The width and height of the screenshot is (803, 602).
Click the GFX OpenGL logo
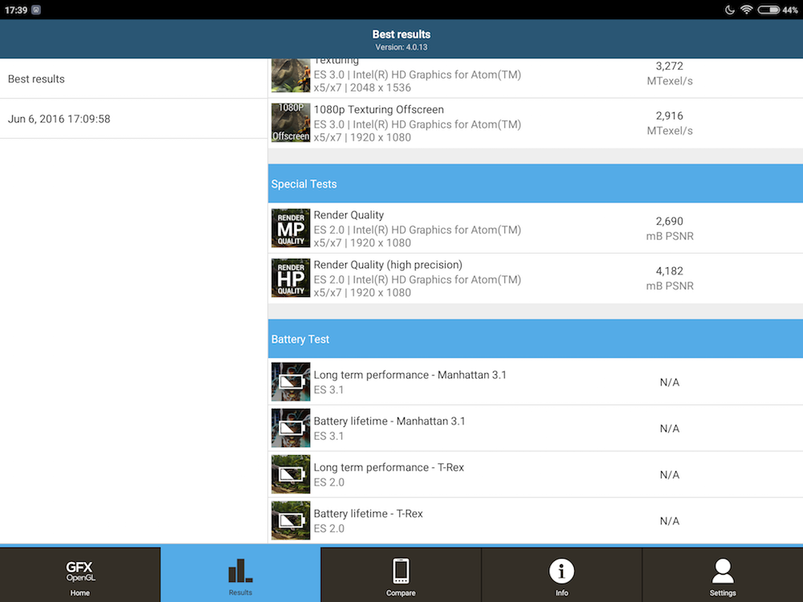tap(79, 571)
